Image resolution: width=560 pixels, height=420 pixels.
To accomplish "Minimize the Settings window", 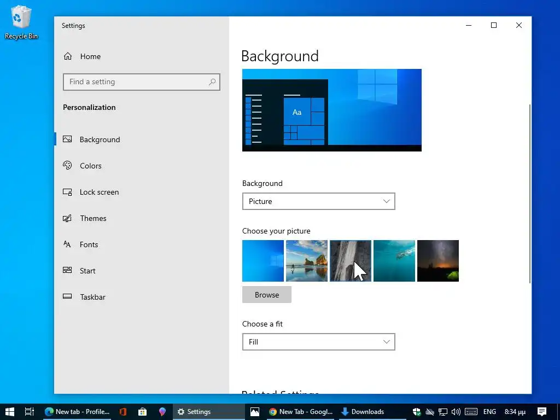I will pyautogui.click(x=469, y=25).
